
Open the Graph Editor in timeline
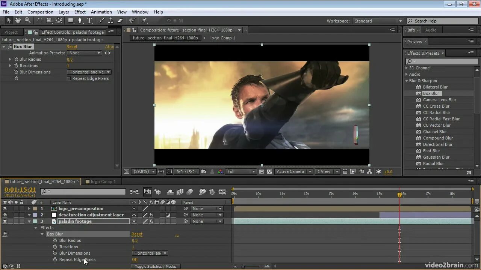tap(222, 192)
